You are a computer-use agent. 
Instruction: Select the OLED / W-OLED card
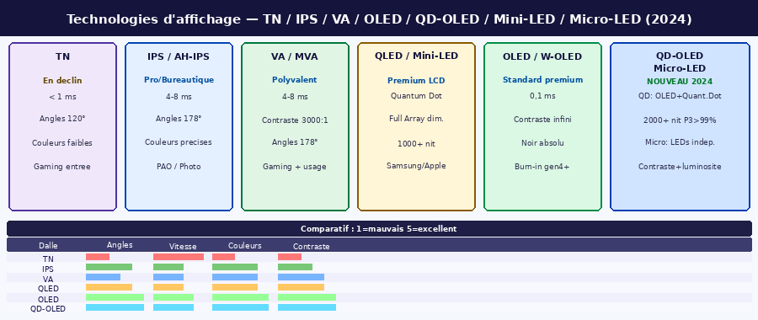tap(542, 126)
